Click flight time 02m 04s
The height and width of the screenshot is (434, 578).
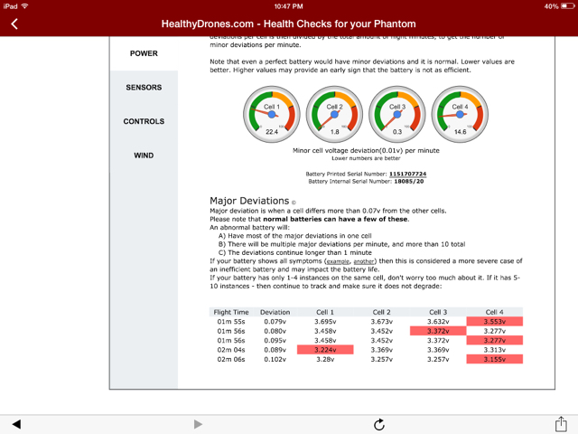coord(231,350)
